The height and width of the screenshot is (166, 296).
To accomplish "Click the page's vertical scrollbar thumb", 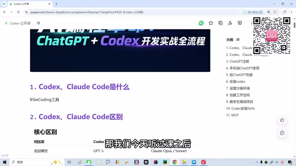I will [295, 25].
